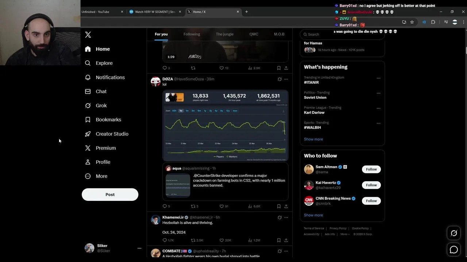View analytics of post with 2.9K views

coord(254,68)
